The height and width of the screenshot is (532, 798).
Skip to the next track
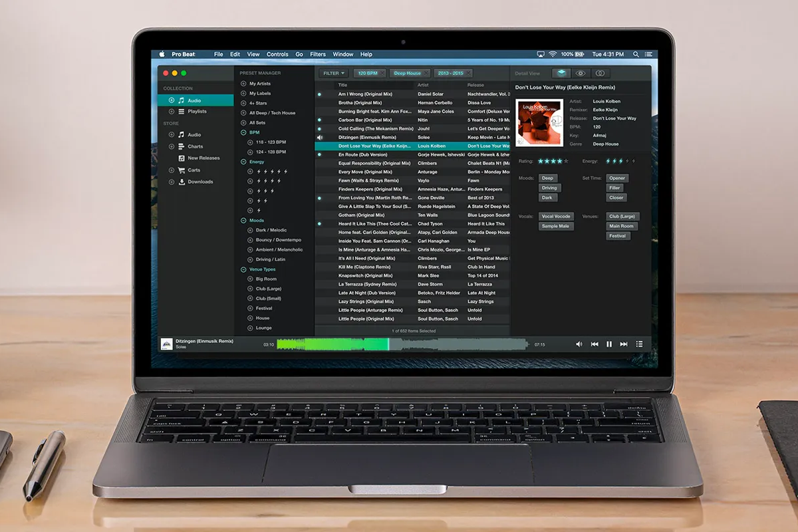click(x=624, y=344)
